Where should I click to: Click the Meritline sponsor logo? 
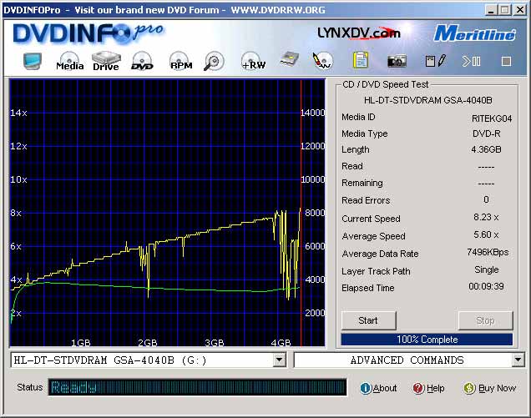[x=475, y=33]
